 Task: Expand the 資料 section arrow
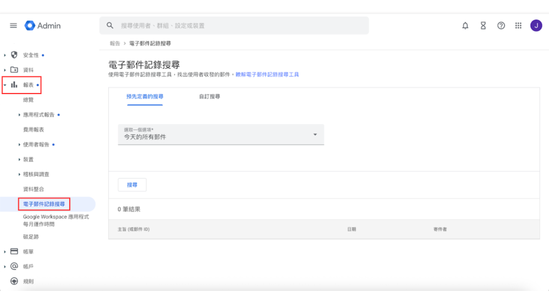(x=5, y=70)
